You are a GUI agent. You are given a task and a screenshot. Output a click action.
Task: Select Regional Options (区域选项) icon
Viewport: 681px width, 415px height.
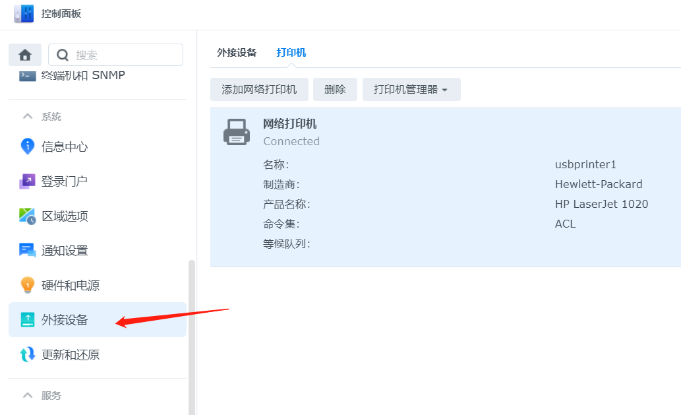(27, 216)
